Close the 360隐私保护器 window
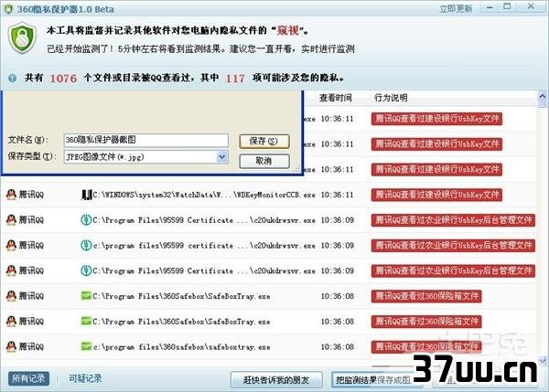Image resolution: width=549 pixels, height=392 pixels. tap(531, 6)
